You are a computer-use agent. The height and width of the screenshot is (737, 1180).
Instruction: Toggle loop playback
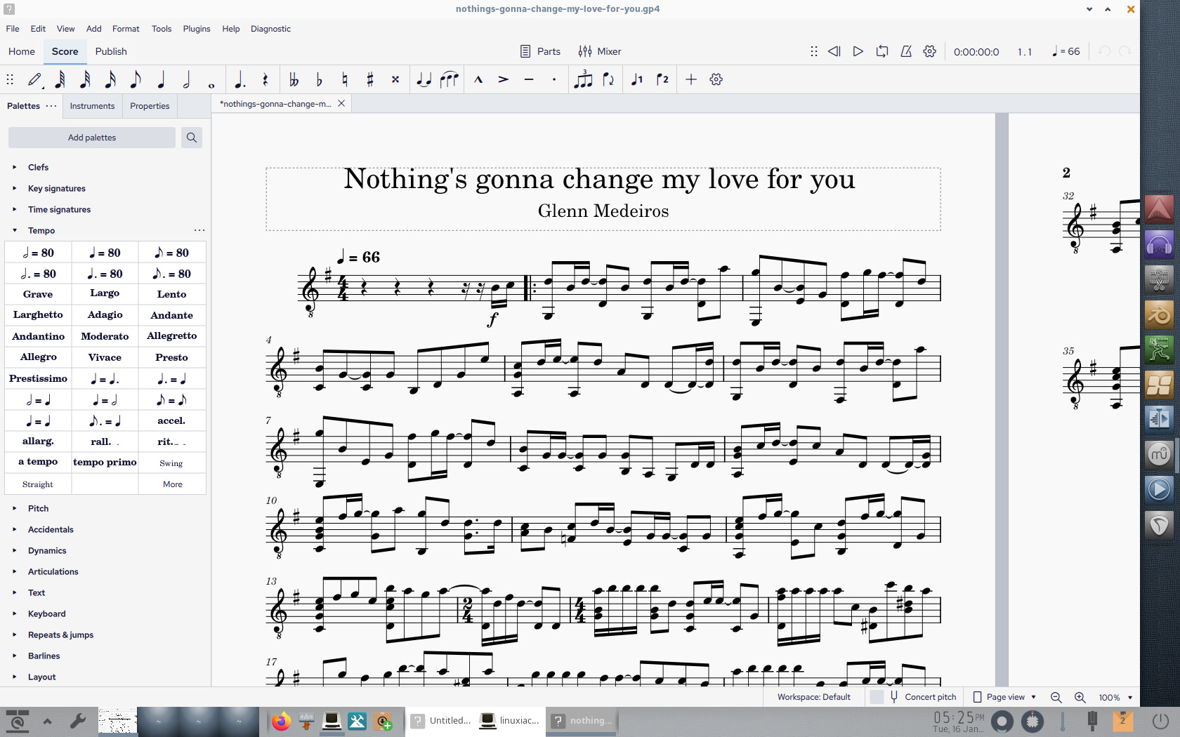(882, 51)
